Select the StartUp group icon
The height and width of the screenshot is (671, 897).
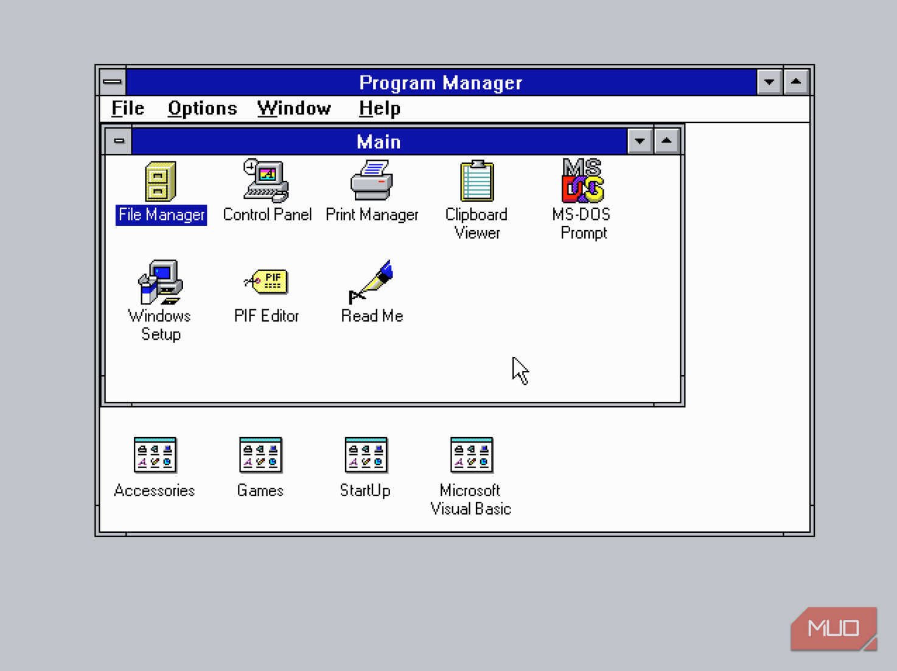tap(366, 455)
